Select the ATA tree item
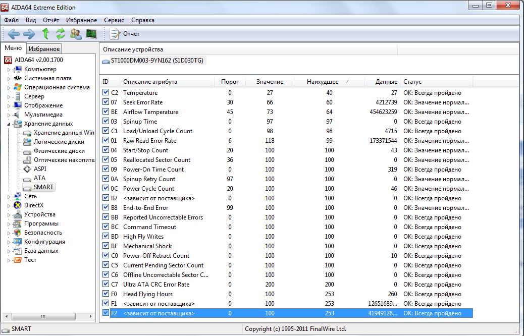This screenshot has height=336, width=524. [39, 178]
